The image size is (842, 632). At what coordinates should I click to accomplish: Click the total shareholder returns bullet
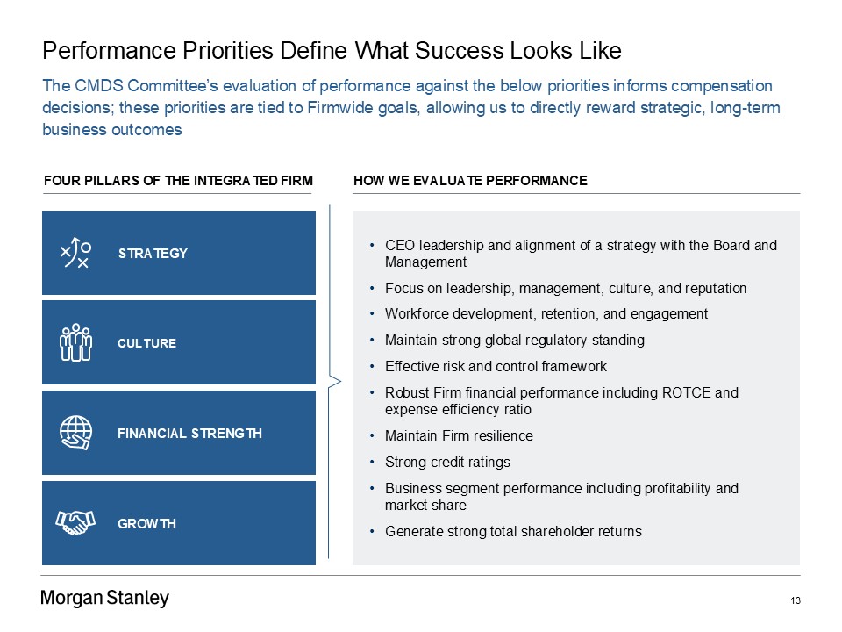click(513, 531)
